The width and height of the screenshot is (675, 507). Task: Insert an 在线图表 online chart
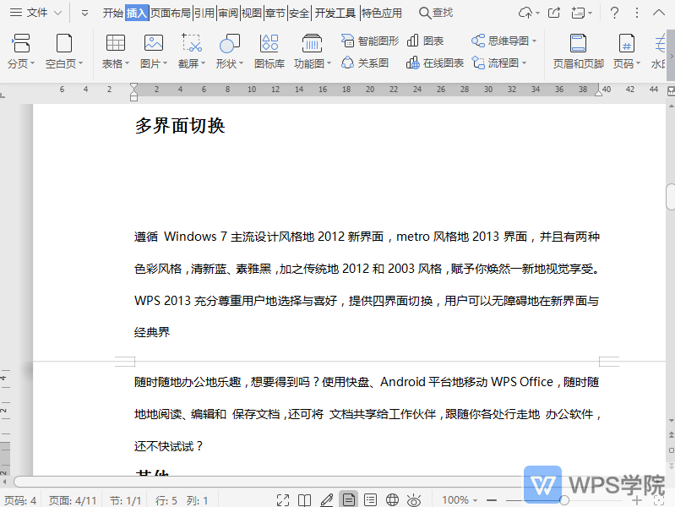(435, 63)
